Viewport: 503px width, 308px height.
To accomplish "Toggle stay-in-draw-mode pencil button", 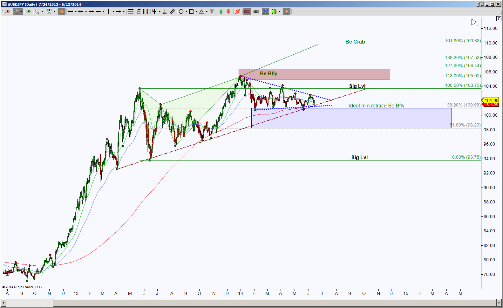I will pos(62,11).
